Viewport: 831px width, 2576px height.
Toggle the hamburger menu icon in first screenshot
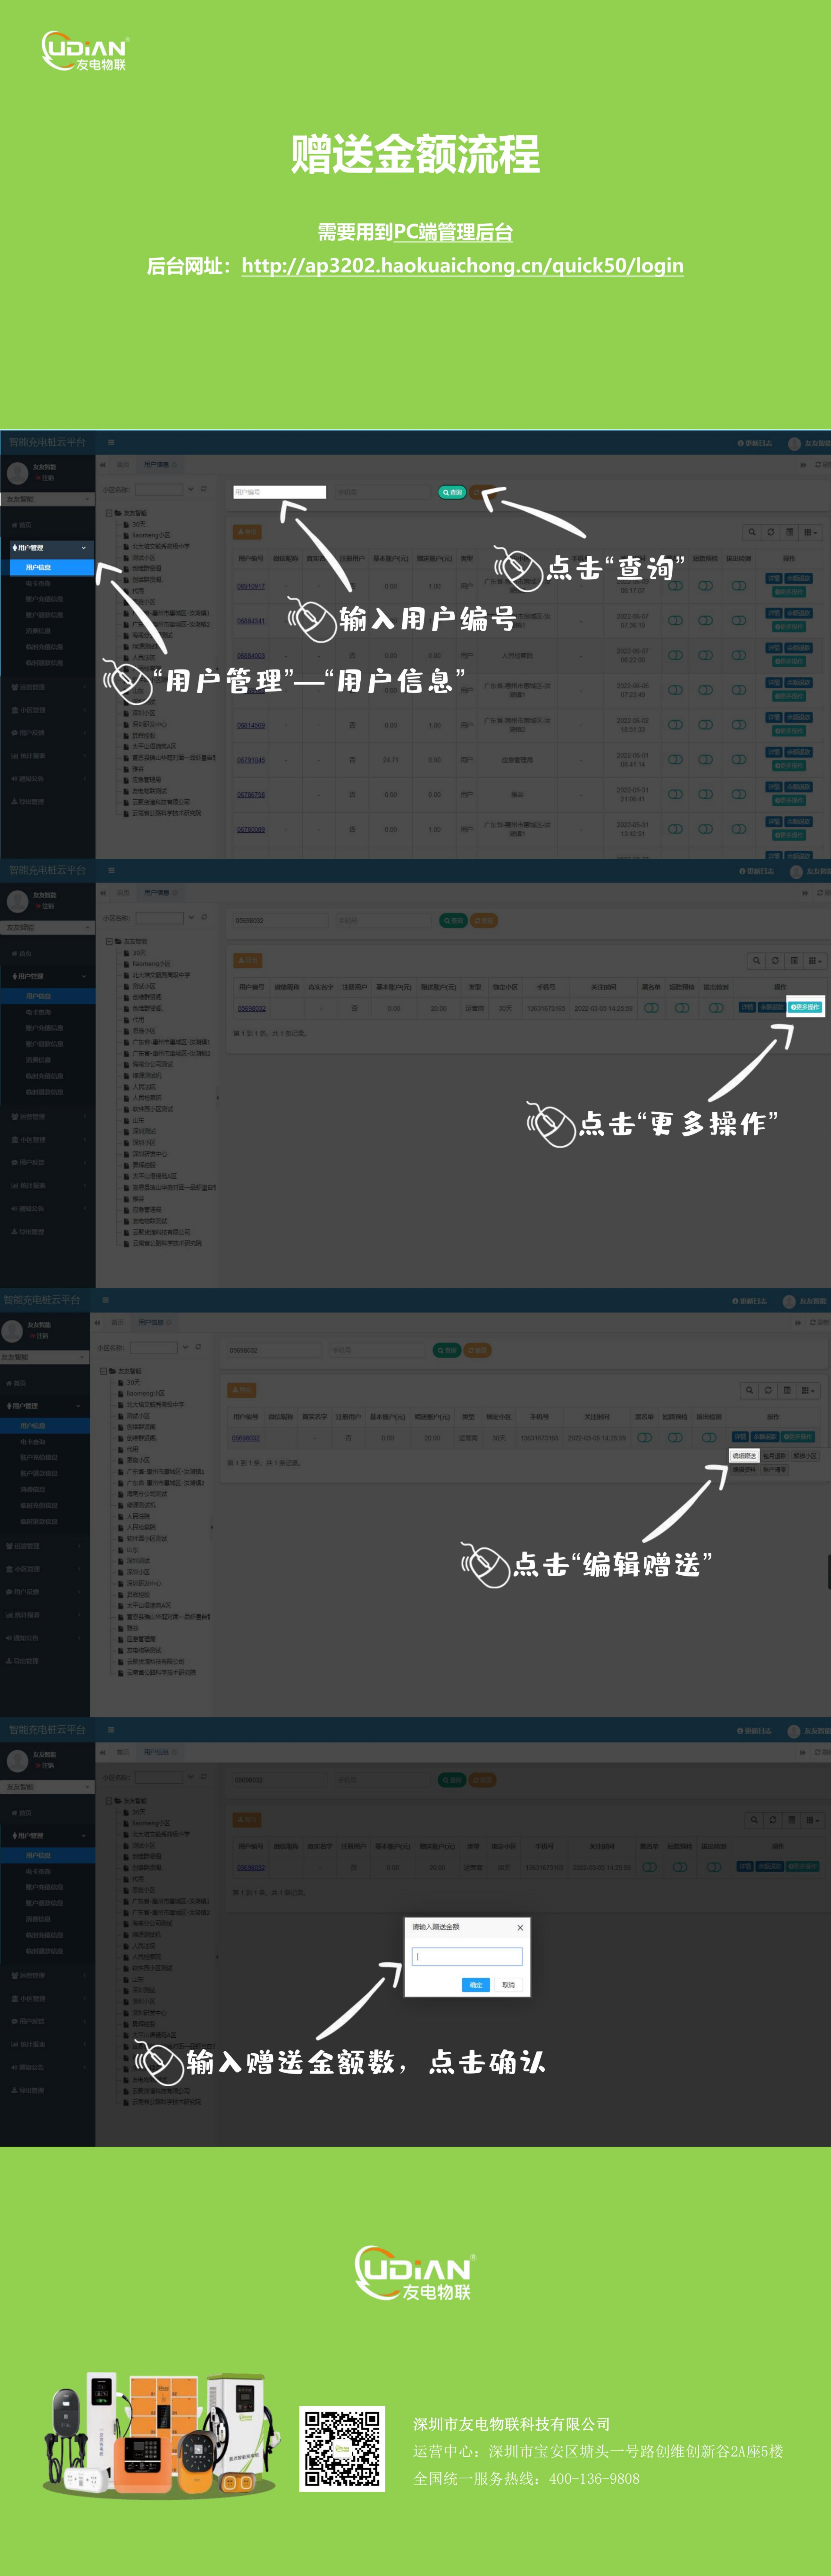point(111,442)
